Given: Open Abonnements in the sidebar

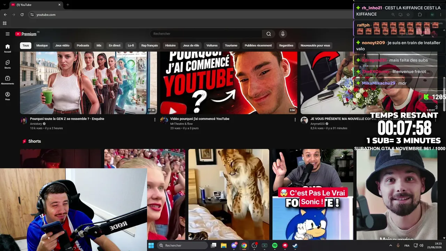Looking at the screenshot, I should point(7,80).
